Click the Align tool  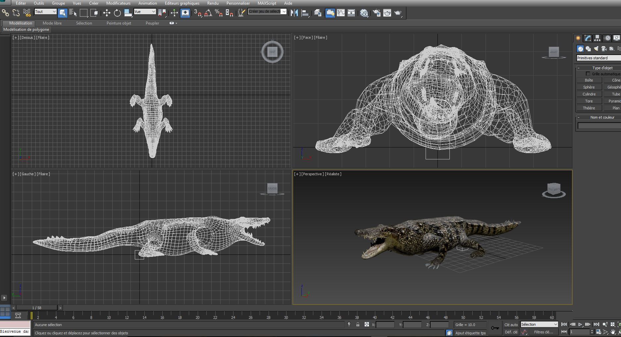305,13
